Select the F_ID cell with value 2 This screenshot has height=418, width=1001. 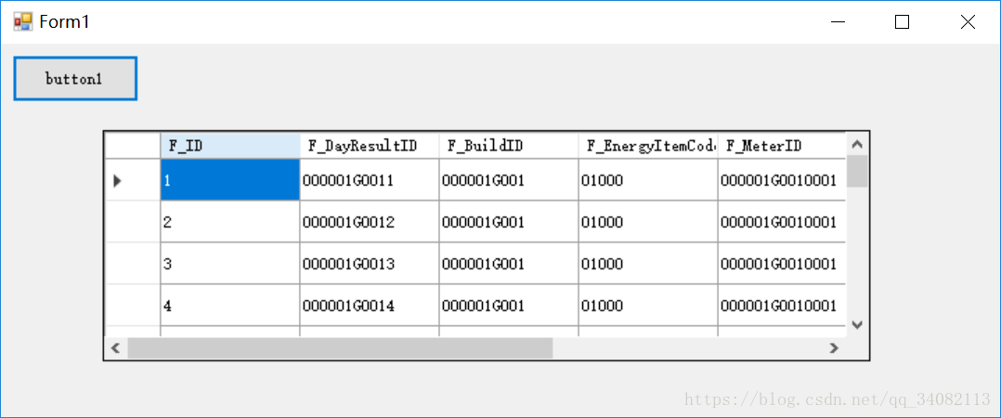[x=230, y=221]
